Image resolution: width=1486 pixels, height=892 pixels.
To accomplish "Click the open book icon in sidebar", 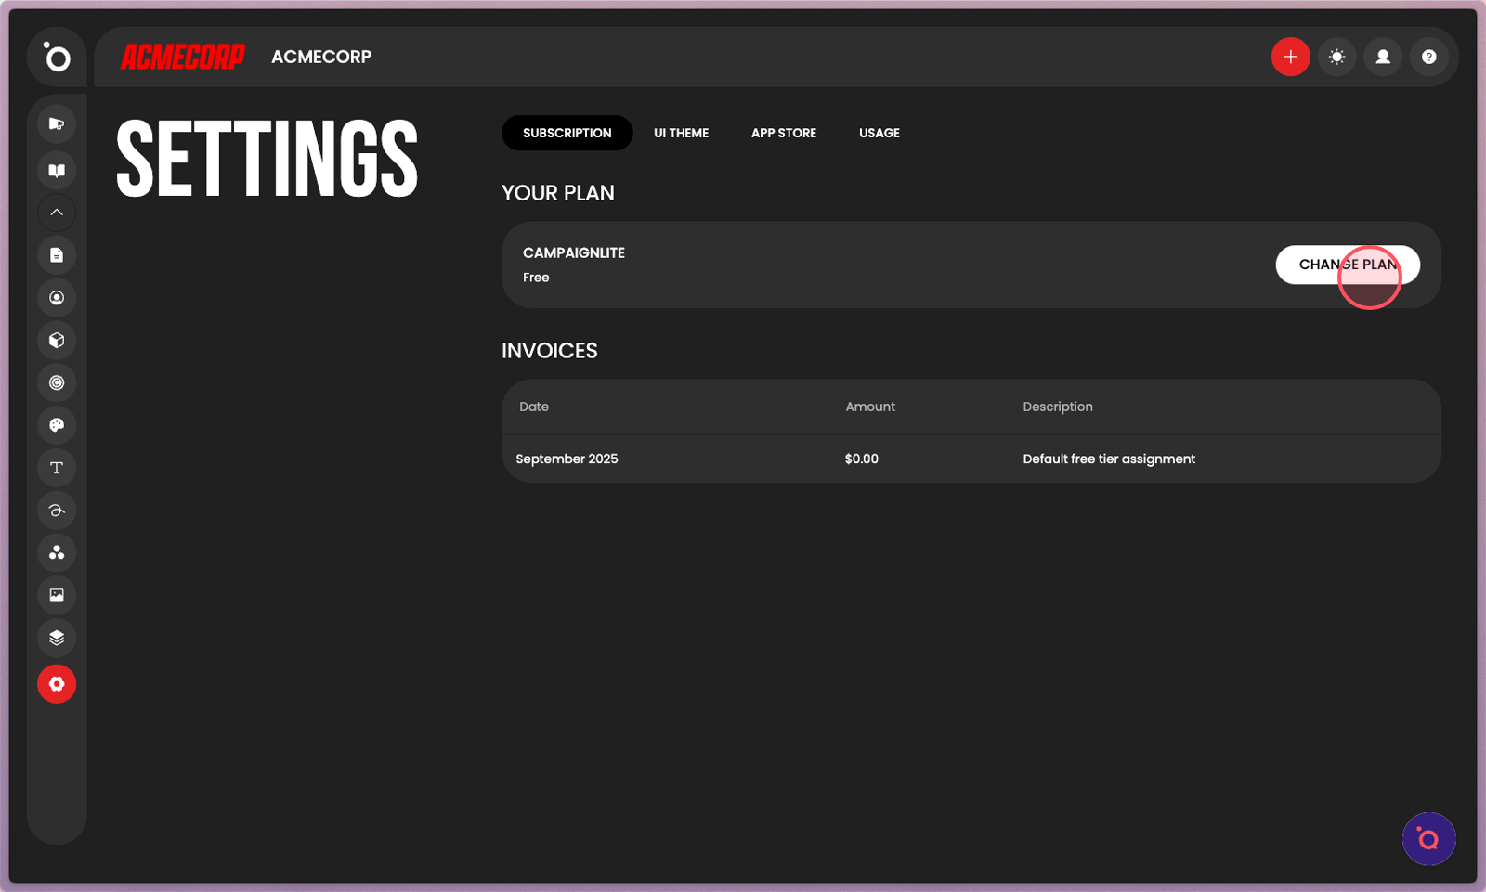I will [57, 170].
